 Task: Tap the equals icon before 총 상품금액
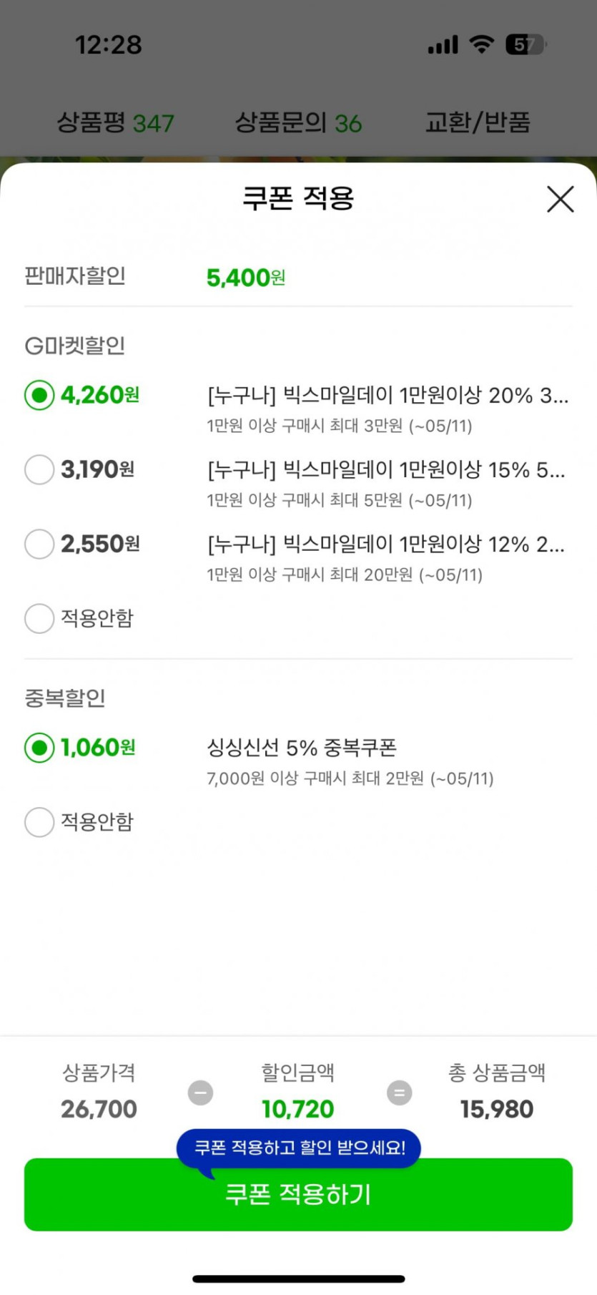tap(399, 1093)
